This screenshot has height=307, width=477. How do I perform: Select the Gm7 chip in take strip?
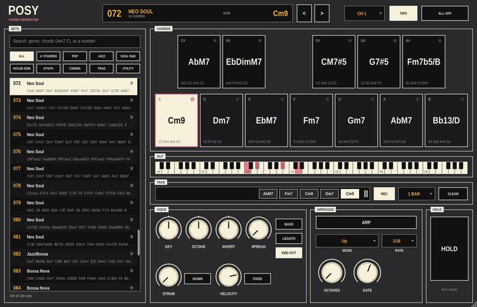(329, 194)
